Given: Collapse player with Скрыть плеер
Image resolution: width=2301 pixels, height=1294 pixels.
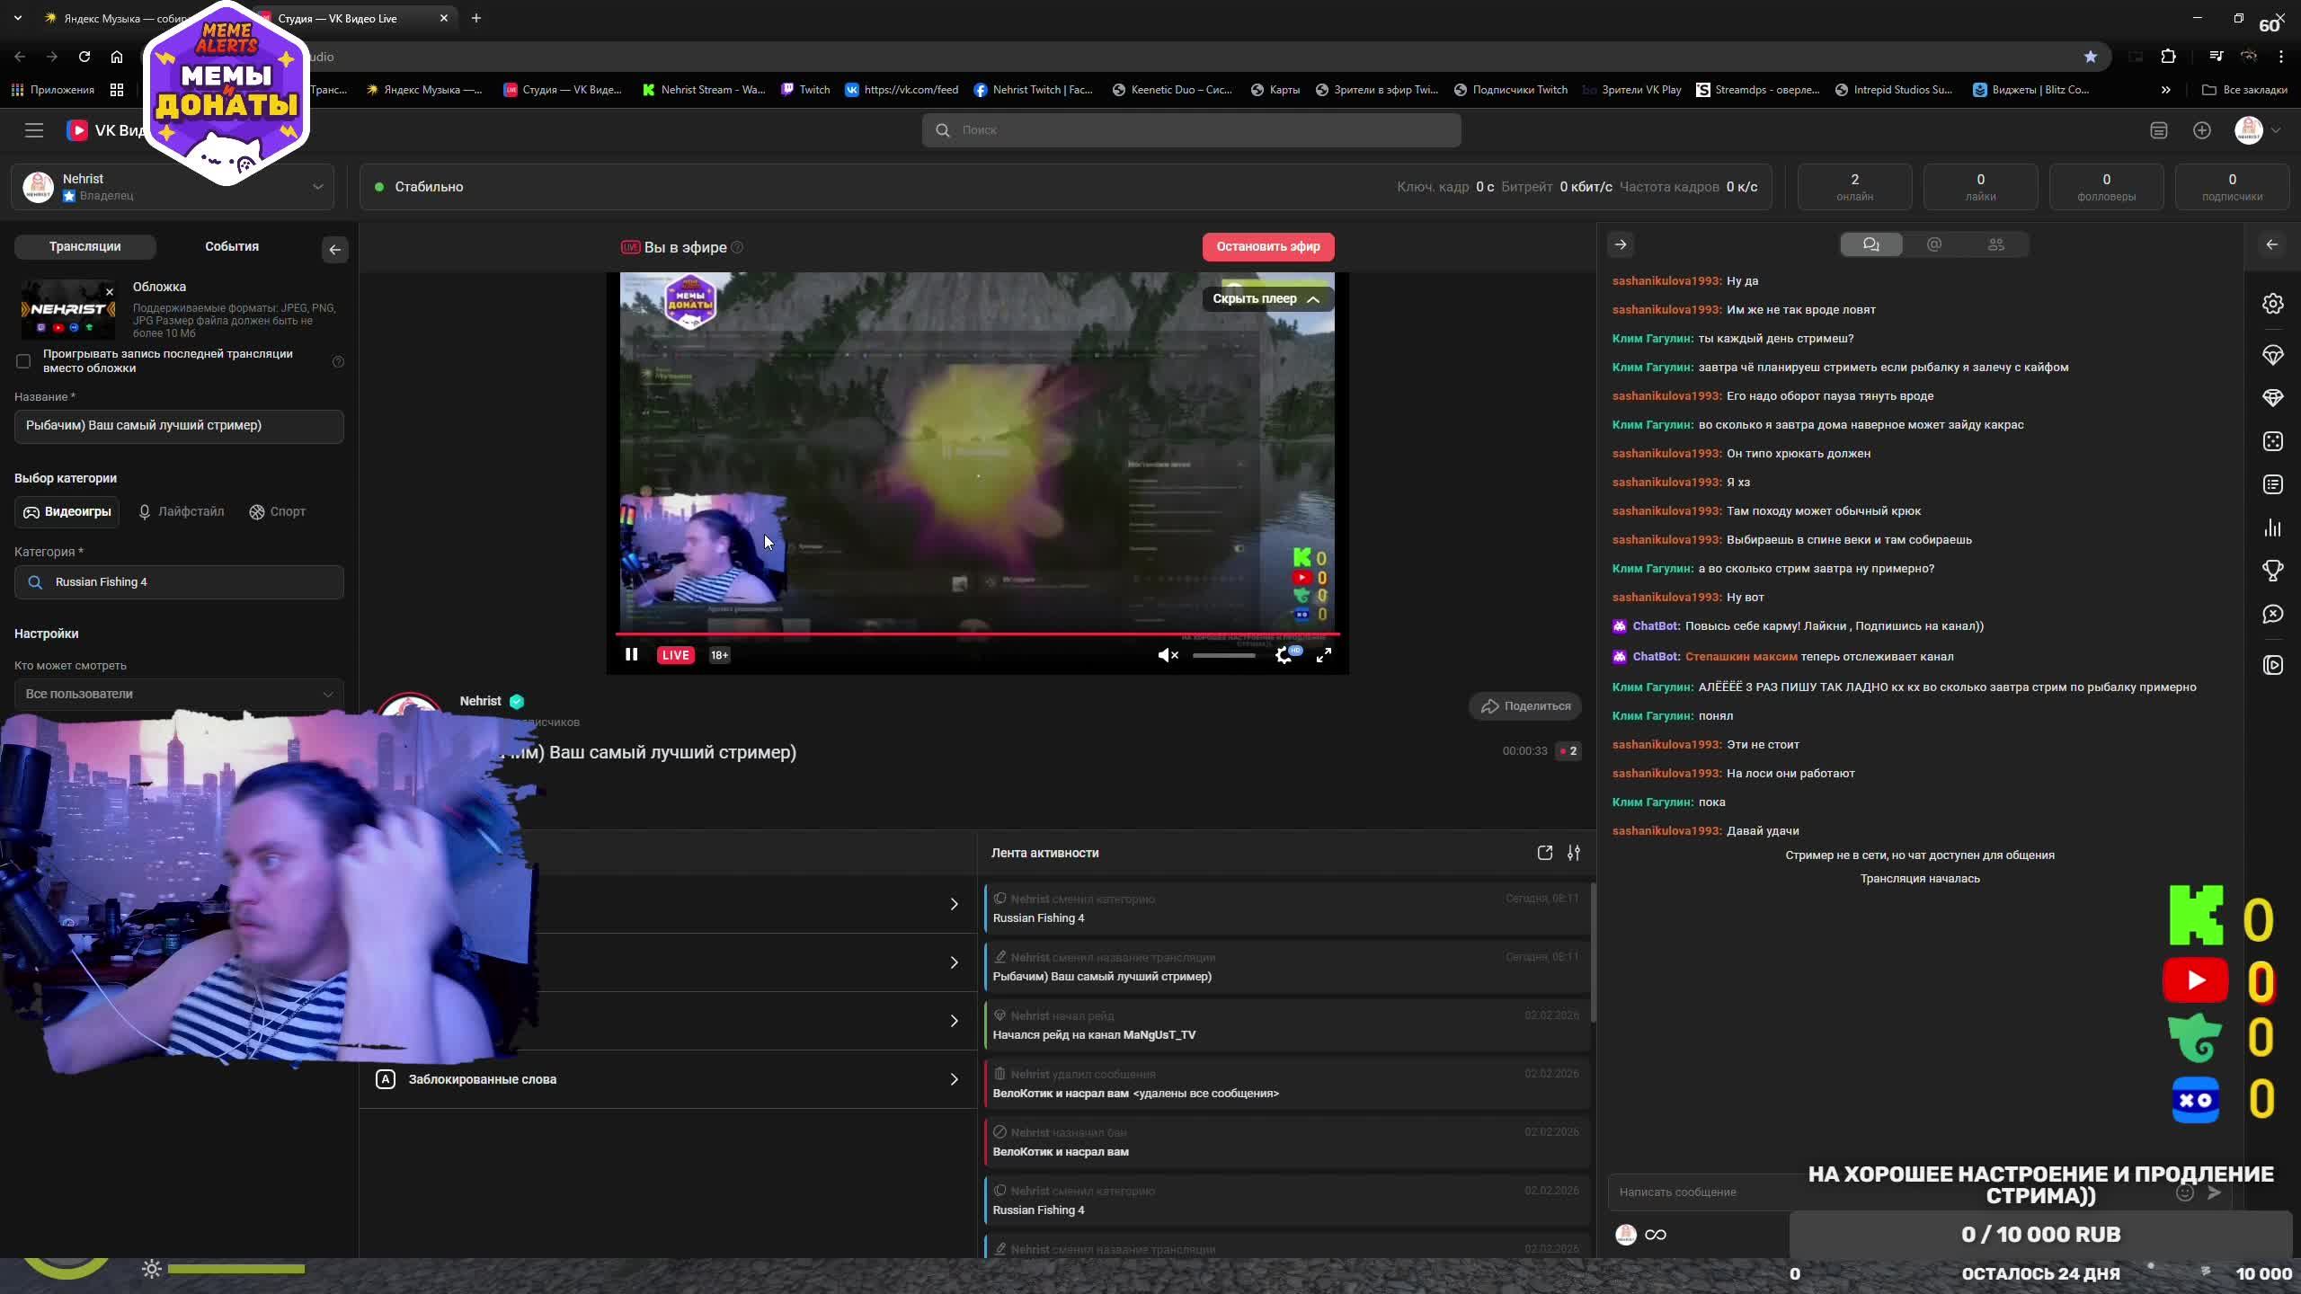Looking at the screenshot, I should [1266, 299].
